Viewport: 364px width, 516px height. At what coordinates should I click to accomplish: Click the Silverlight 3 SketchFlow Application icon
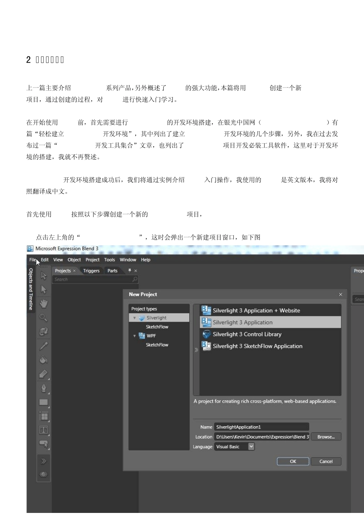coord(207,346)
